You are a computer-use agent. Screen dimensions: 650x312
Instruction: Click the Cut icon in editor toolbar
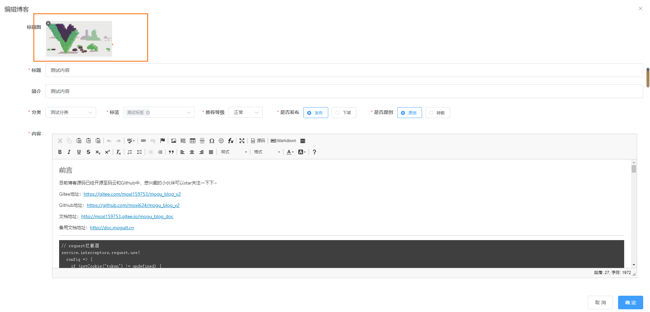[60, 141]
